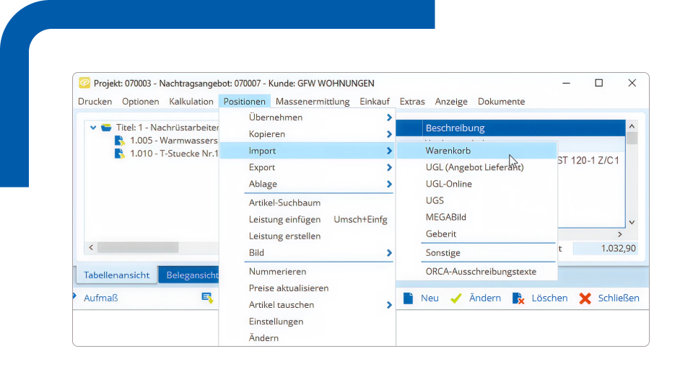This screenshot has height=390, width=693.
Task: Switch to the Tabellenansicht tab
Action: tap(116, 275)
